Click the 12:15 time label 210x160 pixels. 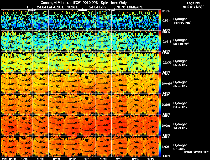coord(88,159)
